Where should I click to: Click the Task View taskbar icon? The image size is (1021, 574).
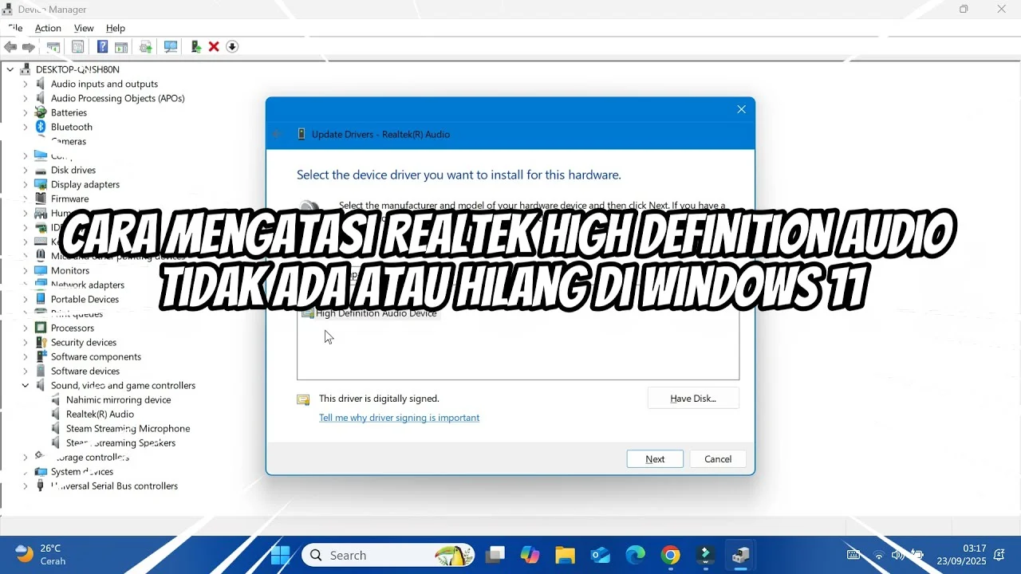coord(495,555)
